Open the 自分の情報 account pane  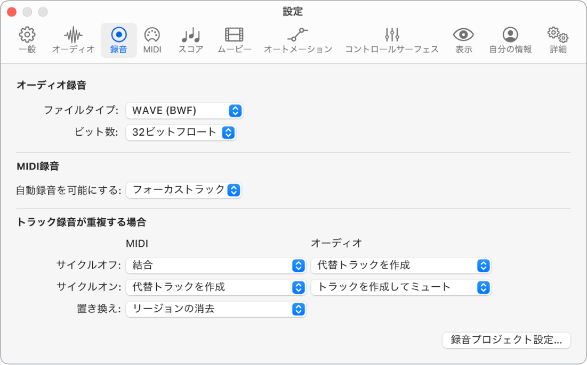510,40
